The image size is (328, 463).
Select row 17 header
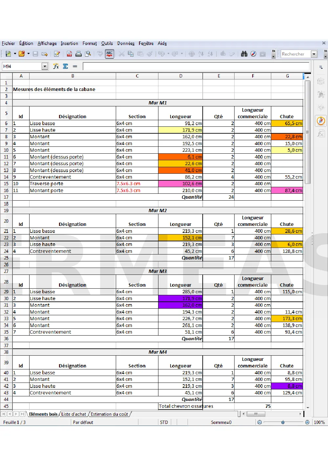click(x=6, y=197)
